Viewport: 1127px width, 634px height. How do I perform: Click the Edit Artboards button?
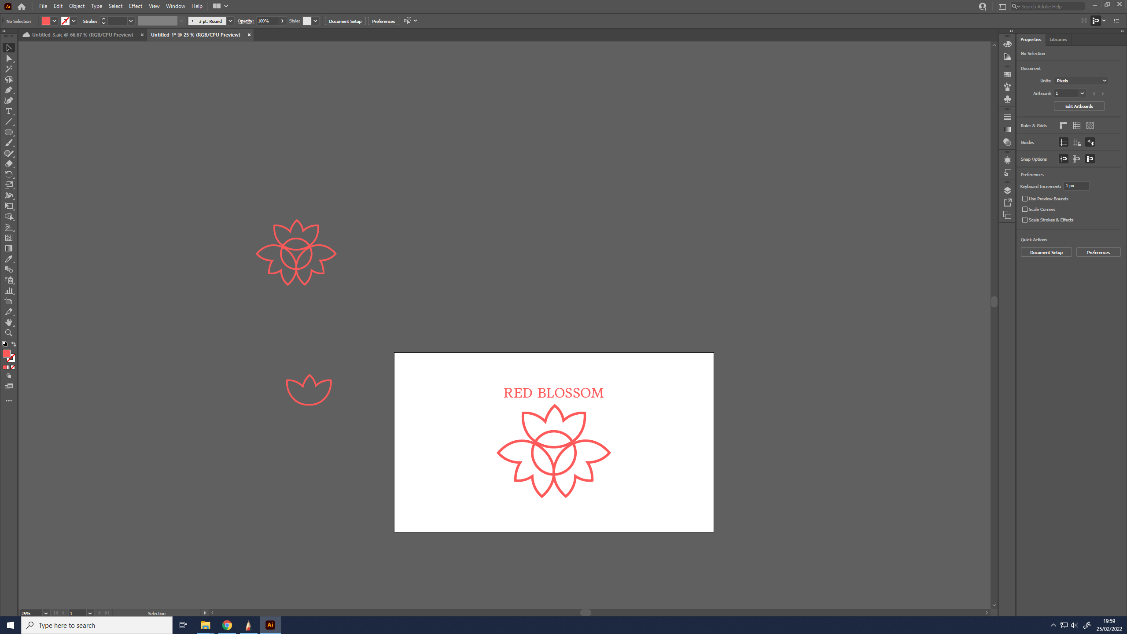click(1079, 106)
